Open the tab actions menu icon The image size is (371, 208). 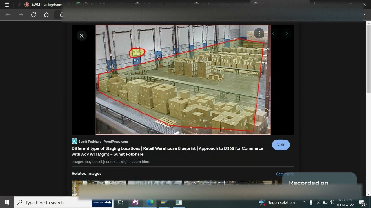(7, 5)
